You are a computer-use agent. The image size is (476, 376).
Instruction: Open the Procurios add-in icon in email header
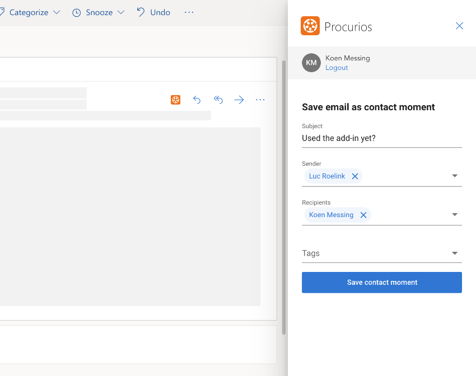(x=175, y=100)
